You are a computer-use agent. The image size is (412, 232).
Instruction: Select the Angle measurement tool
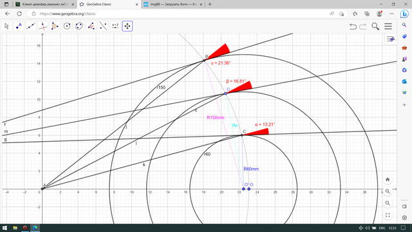pyautogui.click(x=91, y=26)
